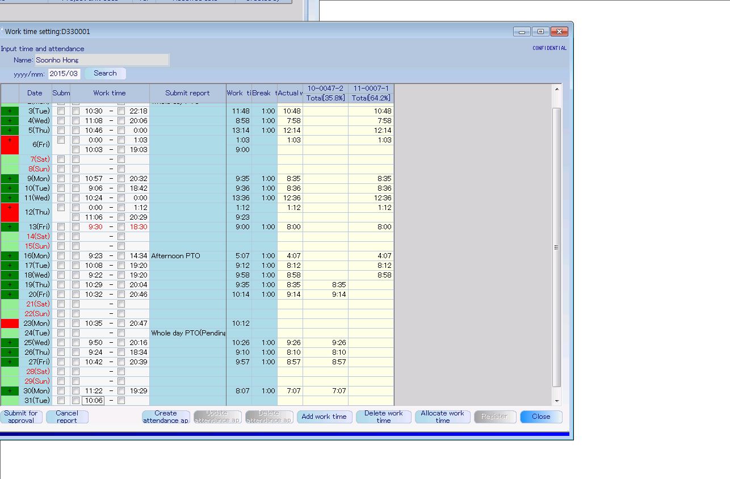The width and height of the screenshot is (730, 479).
Task: Click the Add work time button
Action: [x=324, y=417]
